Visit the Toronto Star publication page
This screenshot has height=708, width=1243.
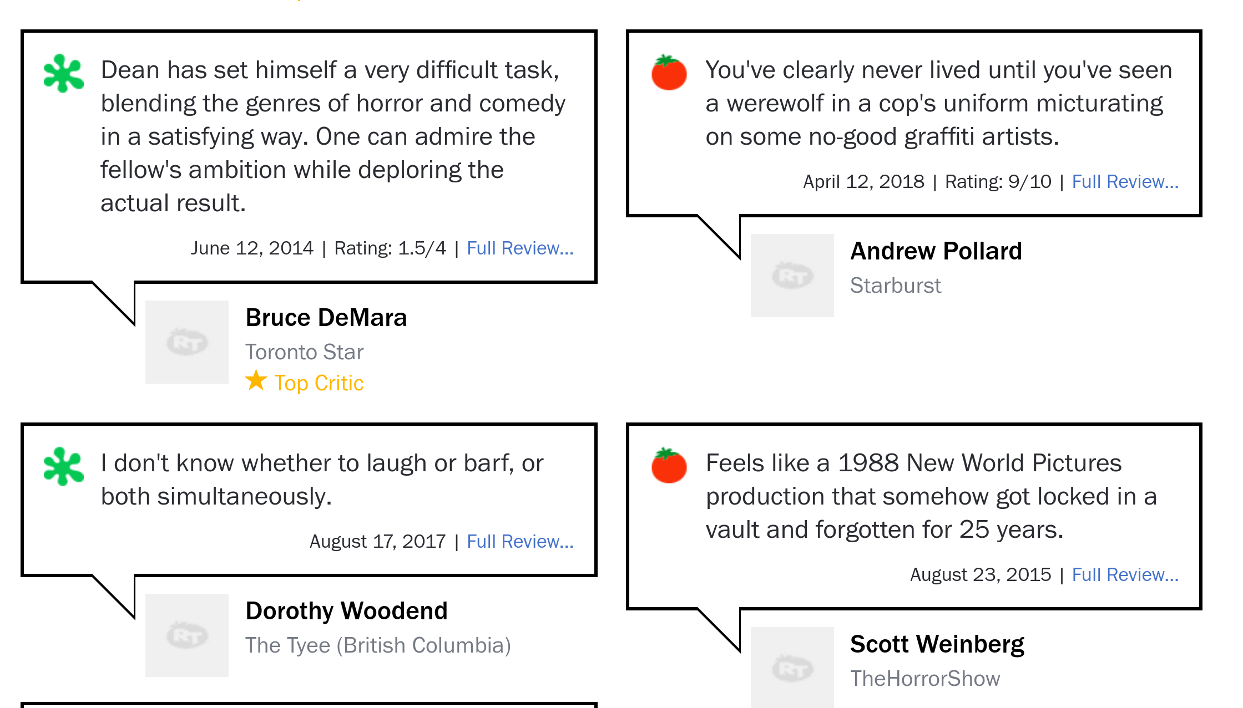point(305,352)
